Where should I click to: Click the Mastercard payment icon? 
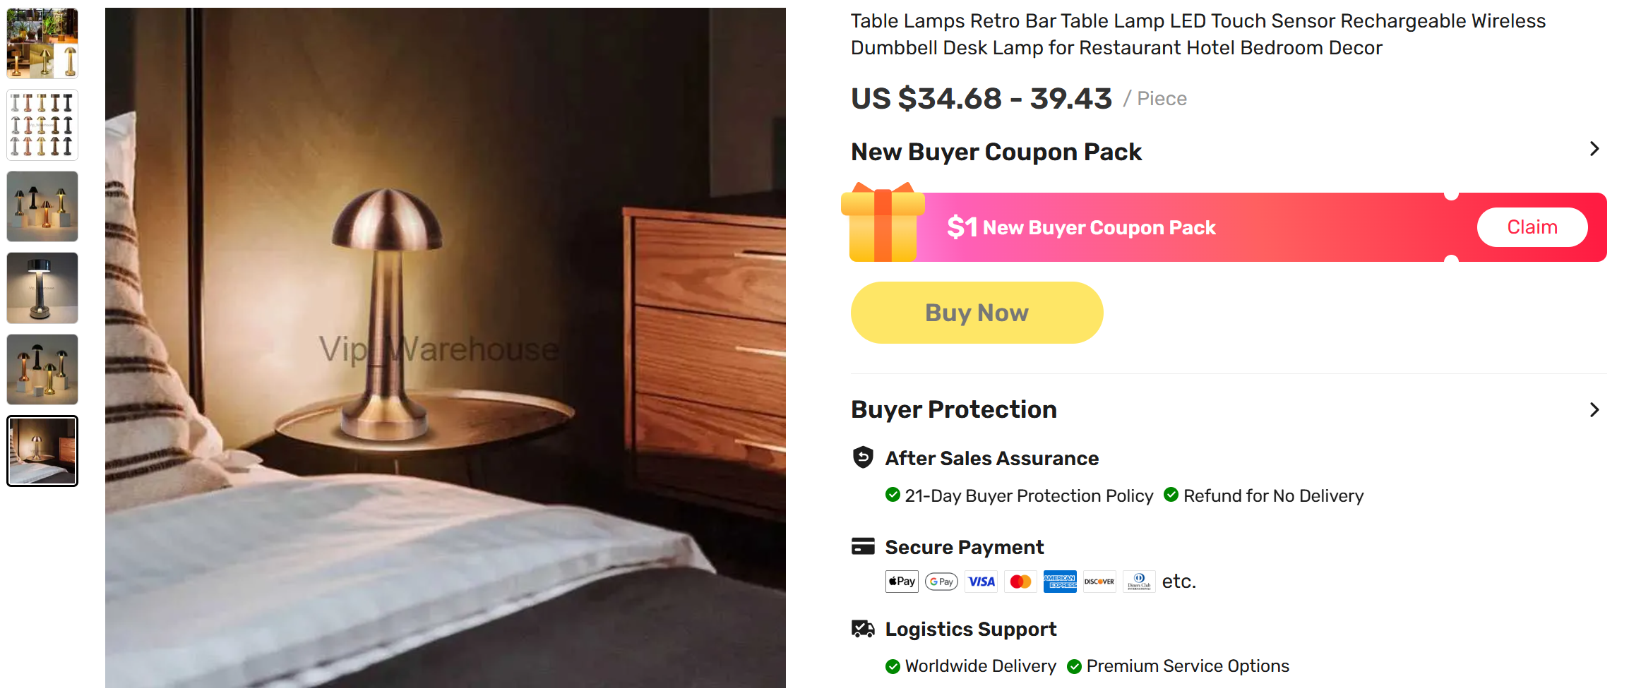coord(1020,582)
